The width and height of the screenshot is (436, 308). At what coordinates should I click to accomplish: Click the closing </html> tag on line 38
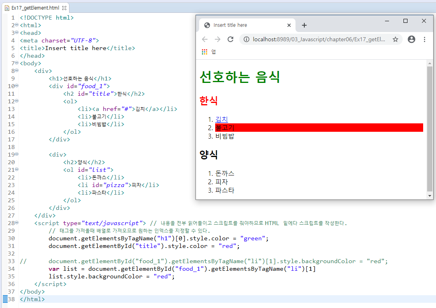32,299
